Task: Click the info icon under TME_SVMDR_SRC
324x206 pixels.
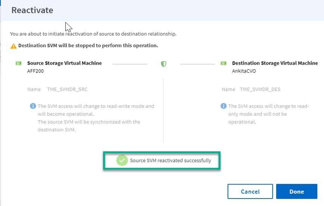Action: pyautogui.click(x=32, y=106)
